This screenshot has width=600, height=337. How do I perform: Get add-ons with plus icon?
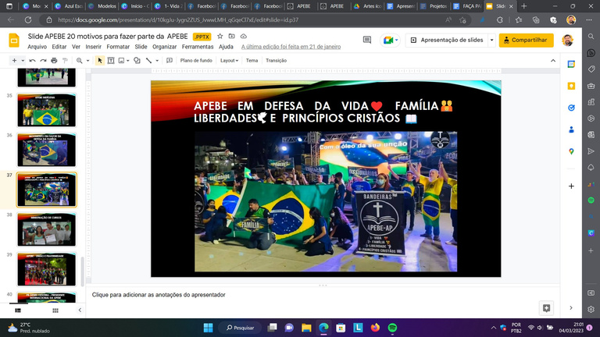tap(571, 186)
